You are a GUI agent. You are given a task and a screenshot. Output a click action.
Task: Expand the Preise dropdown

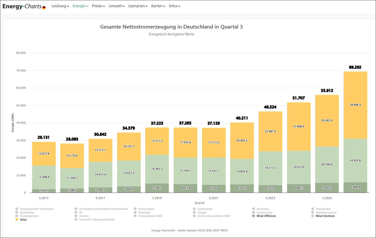coord(98,6)
